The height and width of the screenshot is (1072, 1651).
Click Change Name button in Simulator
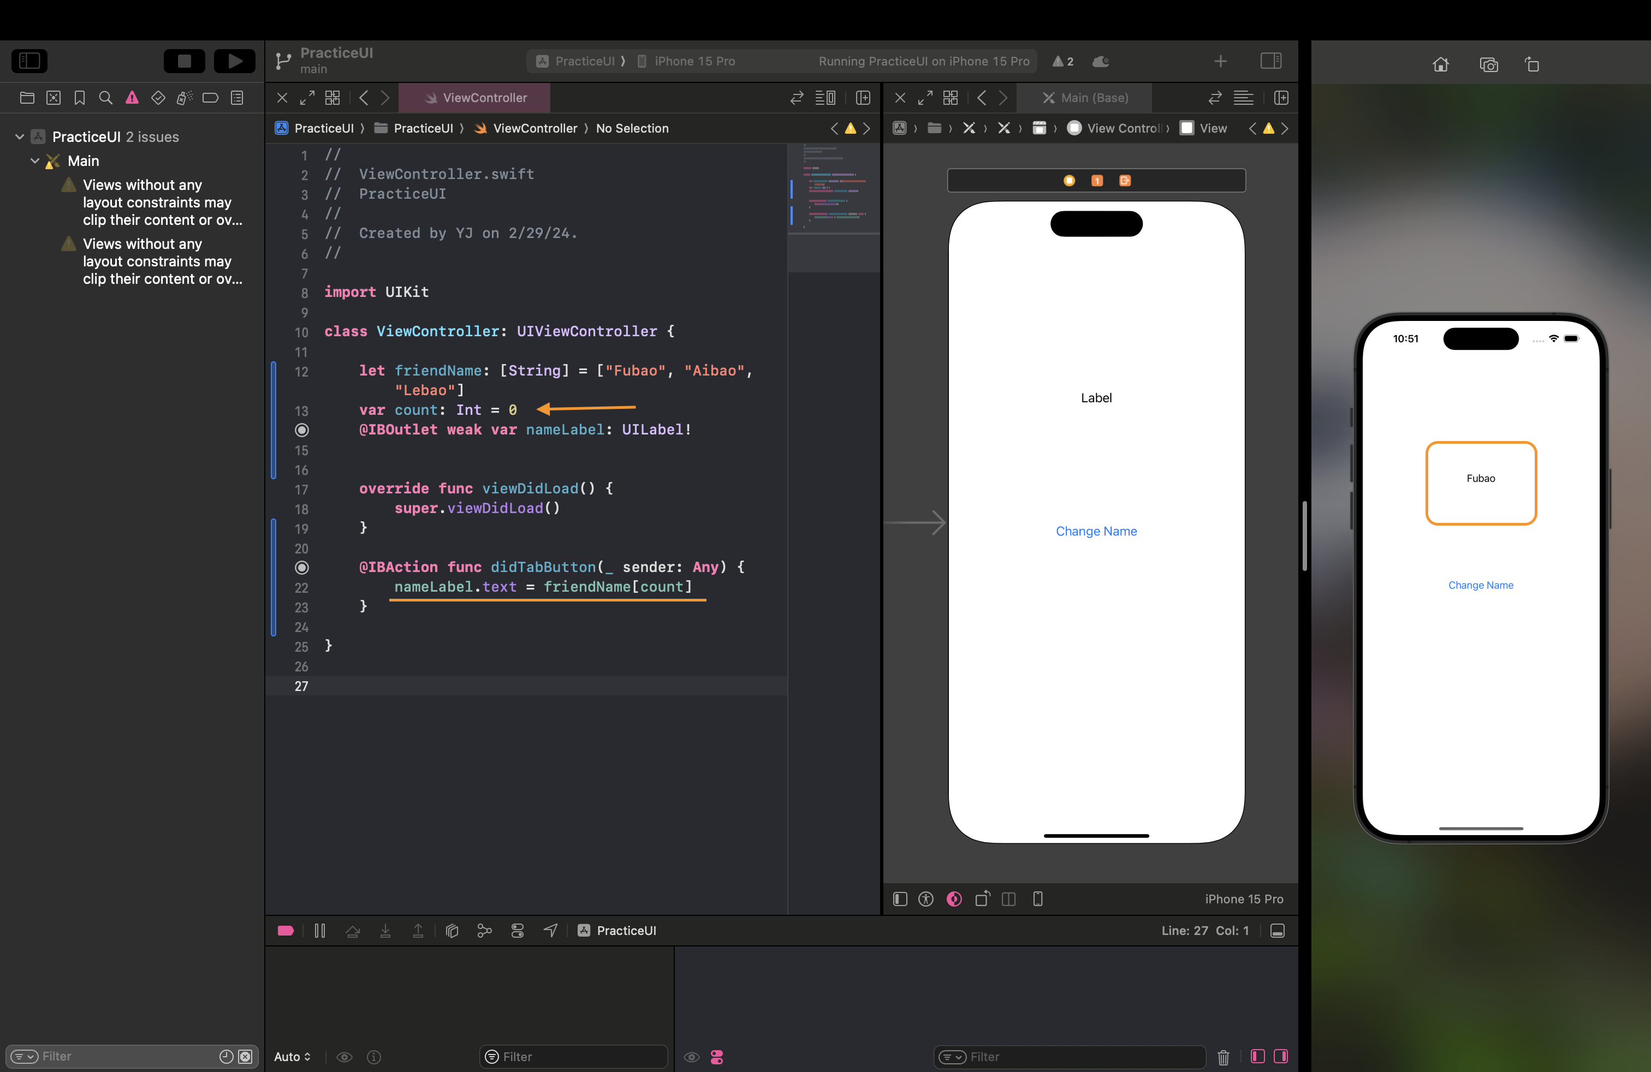(x=1480, y=585)
